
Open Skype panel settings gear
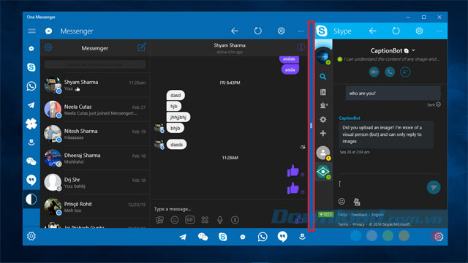[x=419, y=31]
